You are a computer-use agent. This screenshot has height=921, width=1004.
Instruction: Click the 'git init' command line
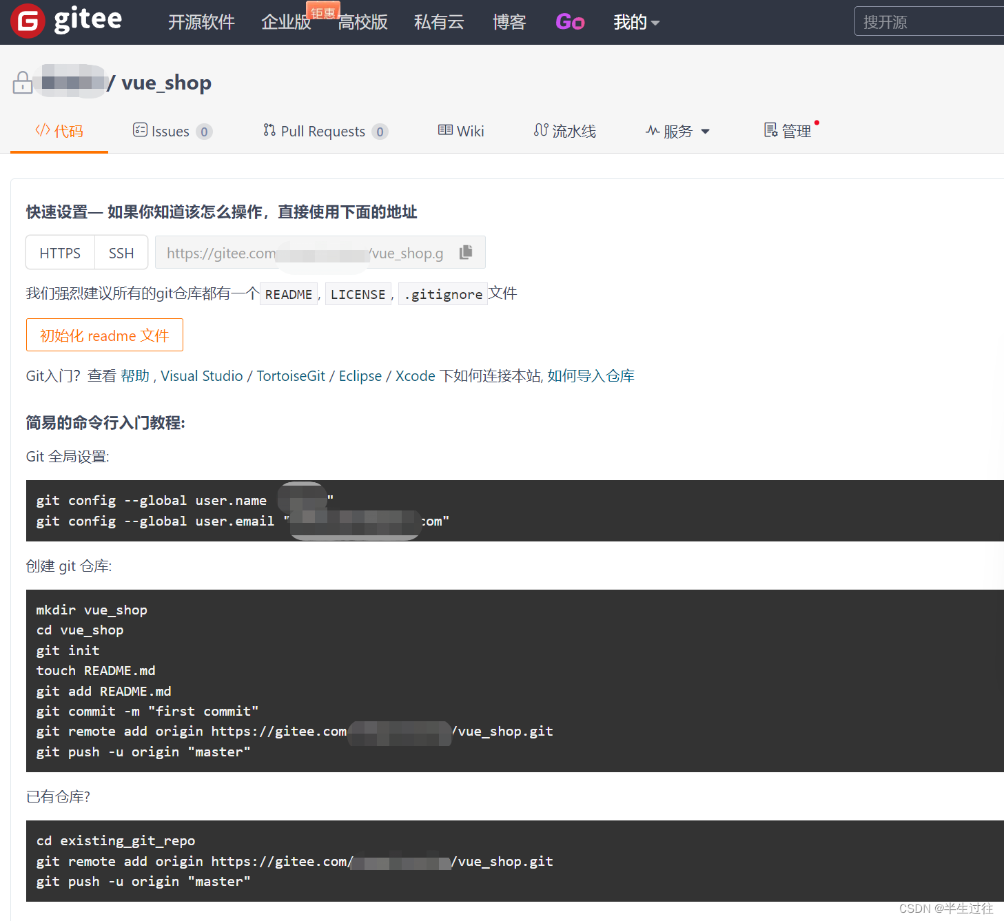pyautogui.click(x=68, y=650)
